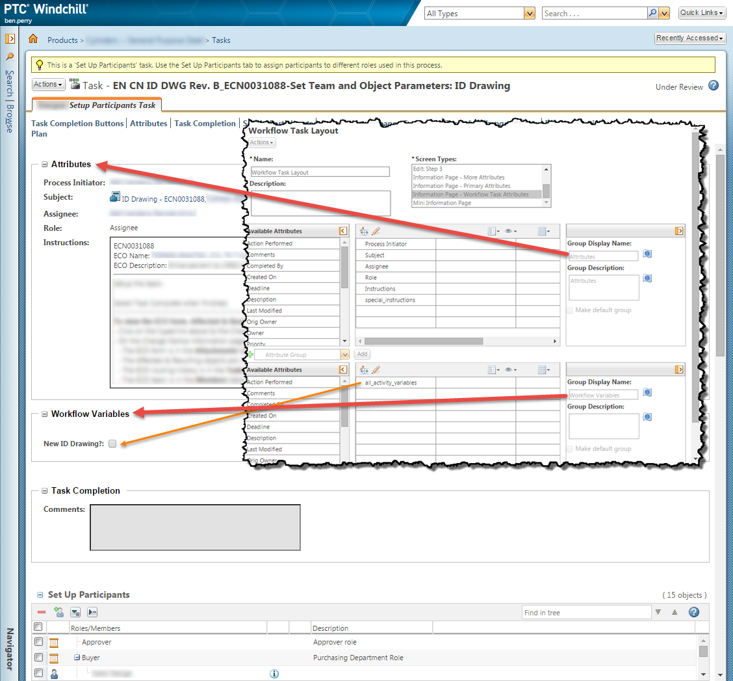This screenshot has height=681, width=733.
Task: Click move icon in Workflow Variables layout group
Action: (x=364, y=369)
